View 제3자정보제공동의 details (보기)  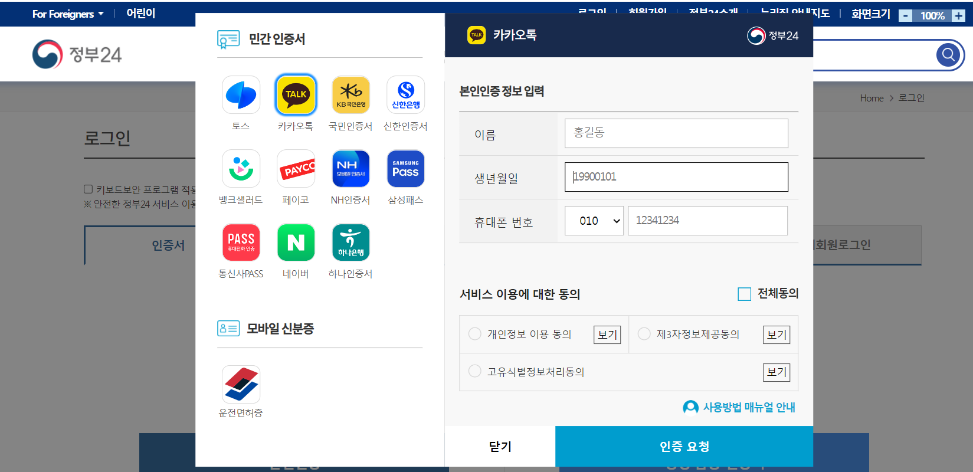777,335
